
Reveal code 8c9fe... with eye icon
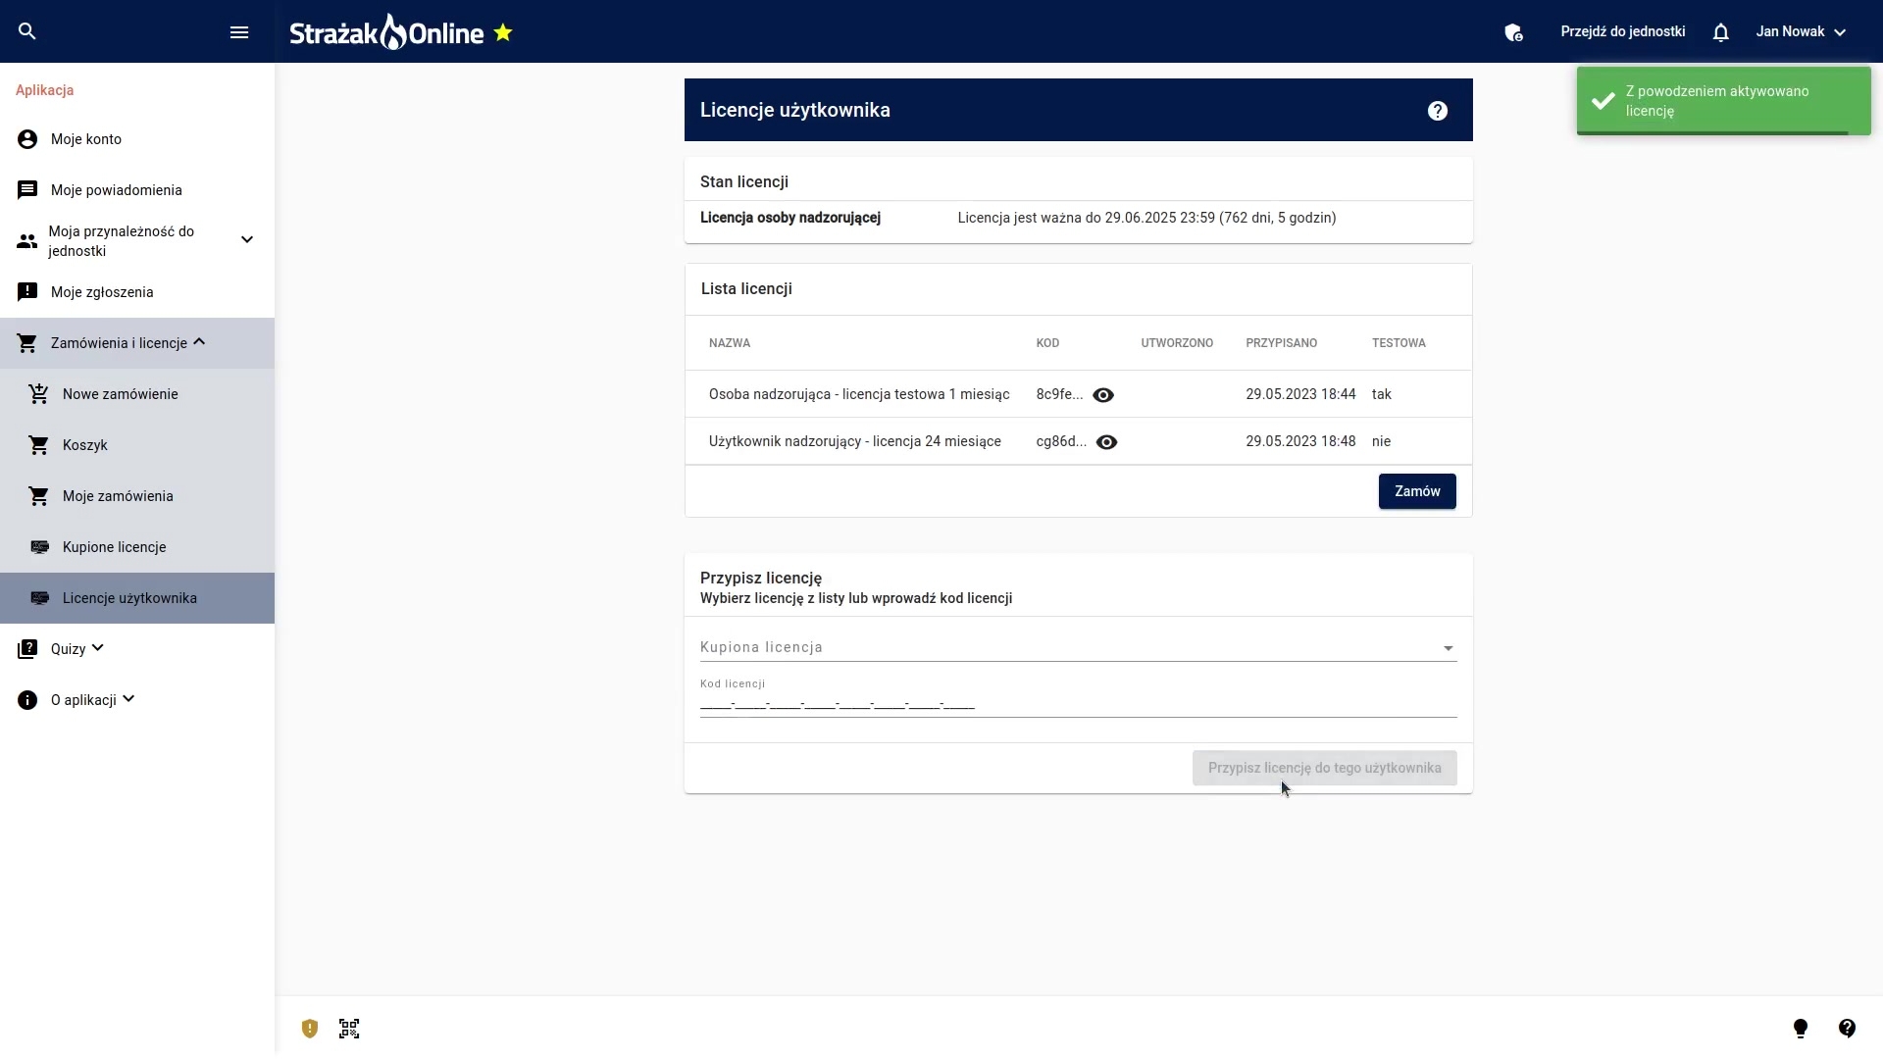pyautogui.click(x=1103, y=395)
